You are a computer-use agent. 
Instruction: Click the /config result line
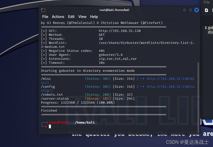[118, 89]
